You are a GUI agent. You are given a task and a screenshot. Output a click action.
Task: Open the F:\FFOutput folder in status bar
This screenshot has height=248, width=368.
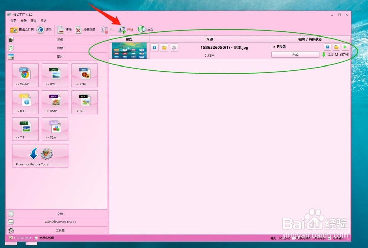coord(20,238)
